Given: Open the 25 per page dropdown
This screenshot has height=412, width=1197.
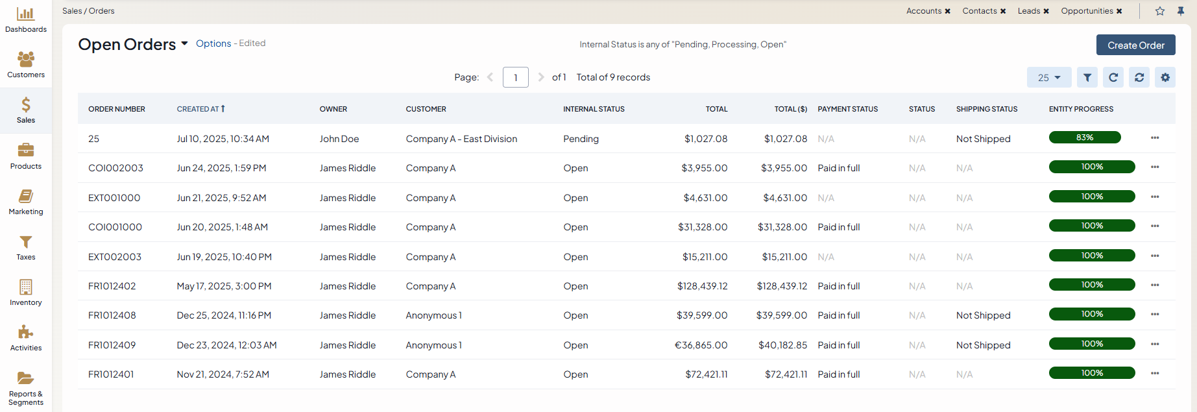Looking at the screenshot, I should pyautogui.click(x=1048, y=77).
